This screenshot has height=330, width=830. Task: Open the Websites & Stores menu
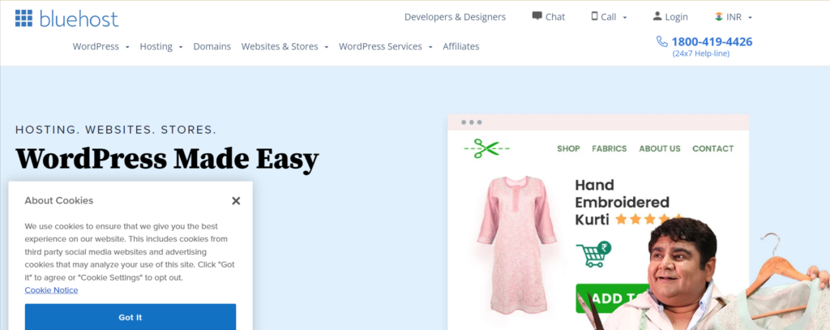(280, 46)
